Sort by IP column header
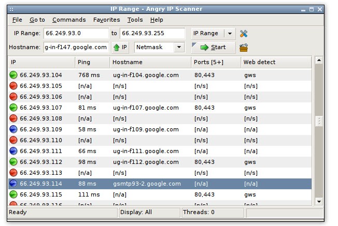Viewport: 338px width, 226px height. coord(42,63)
